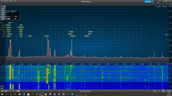Open the RX ANT dropdown showing ANT2
Image resolution: width=172 pixels, height=96 pixels.
click(x=14, y=11)
